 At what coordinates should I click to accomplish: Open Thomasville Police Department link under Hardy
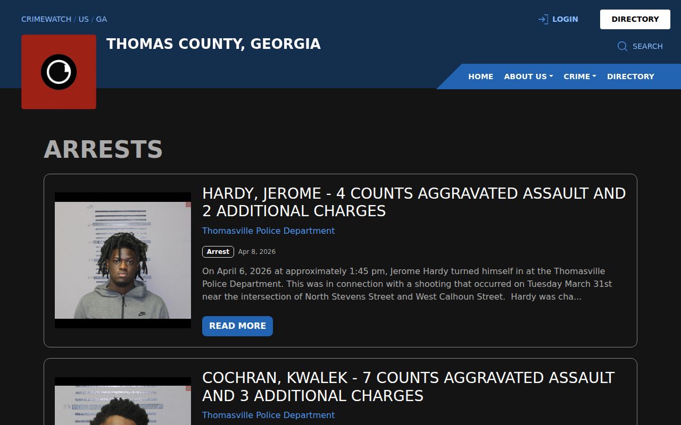point(268,231)
